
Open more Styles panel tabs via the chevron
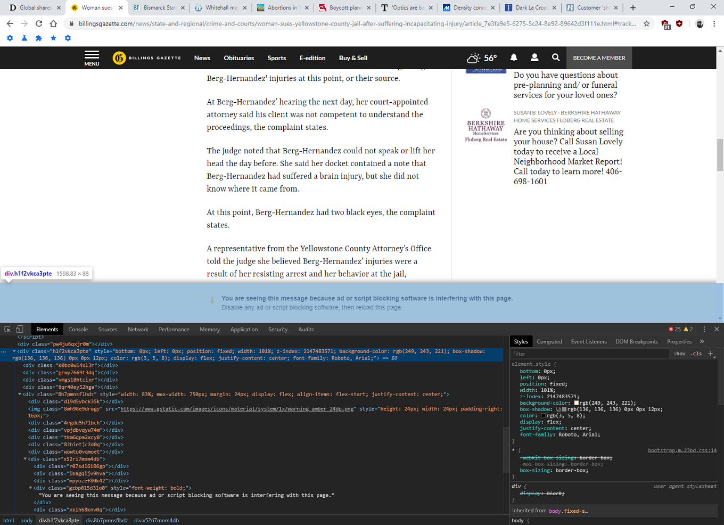(702, 341)
